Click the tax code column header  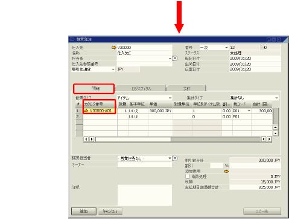click(x=242, y=104)
